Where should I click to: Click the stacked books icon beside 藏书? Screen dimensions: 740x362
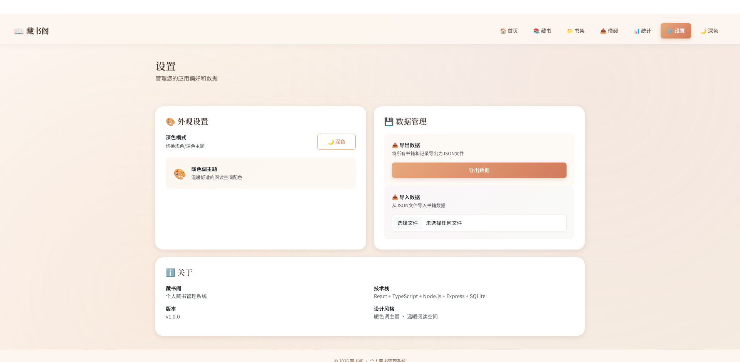[x=536, y=31]
